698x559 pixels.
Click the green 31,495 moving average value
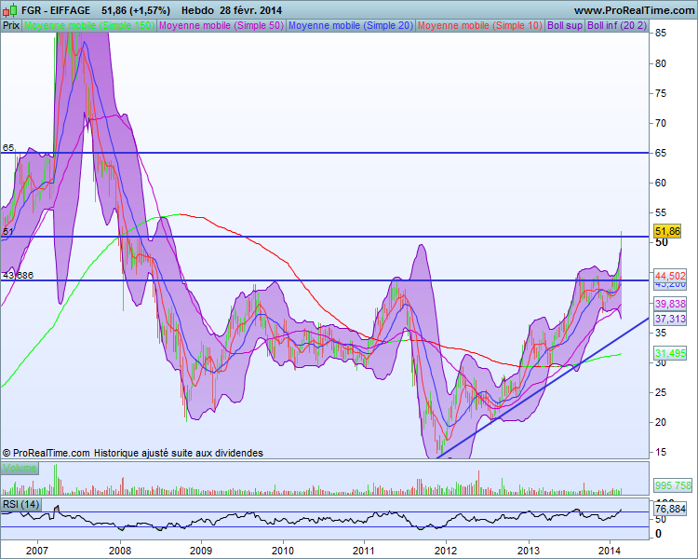(x=670, y=353)
